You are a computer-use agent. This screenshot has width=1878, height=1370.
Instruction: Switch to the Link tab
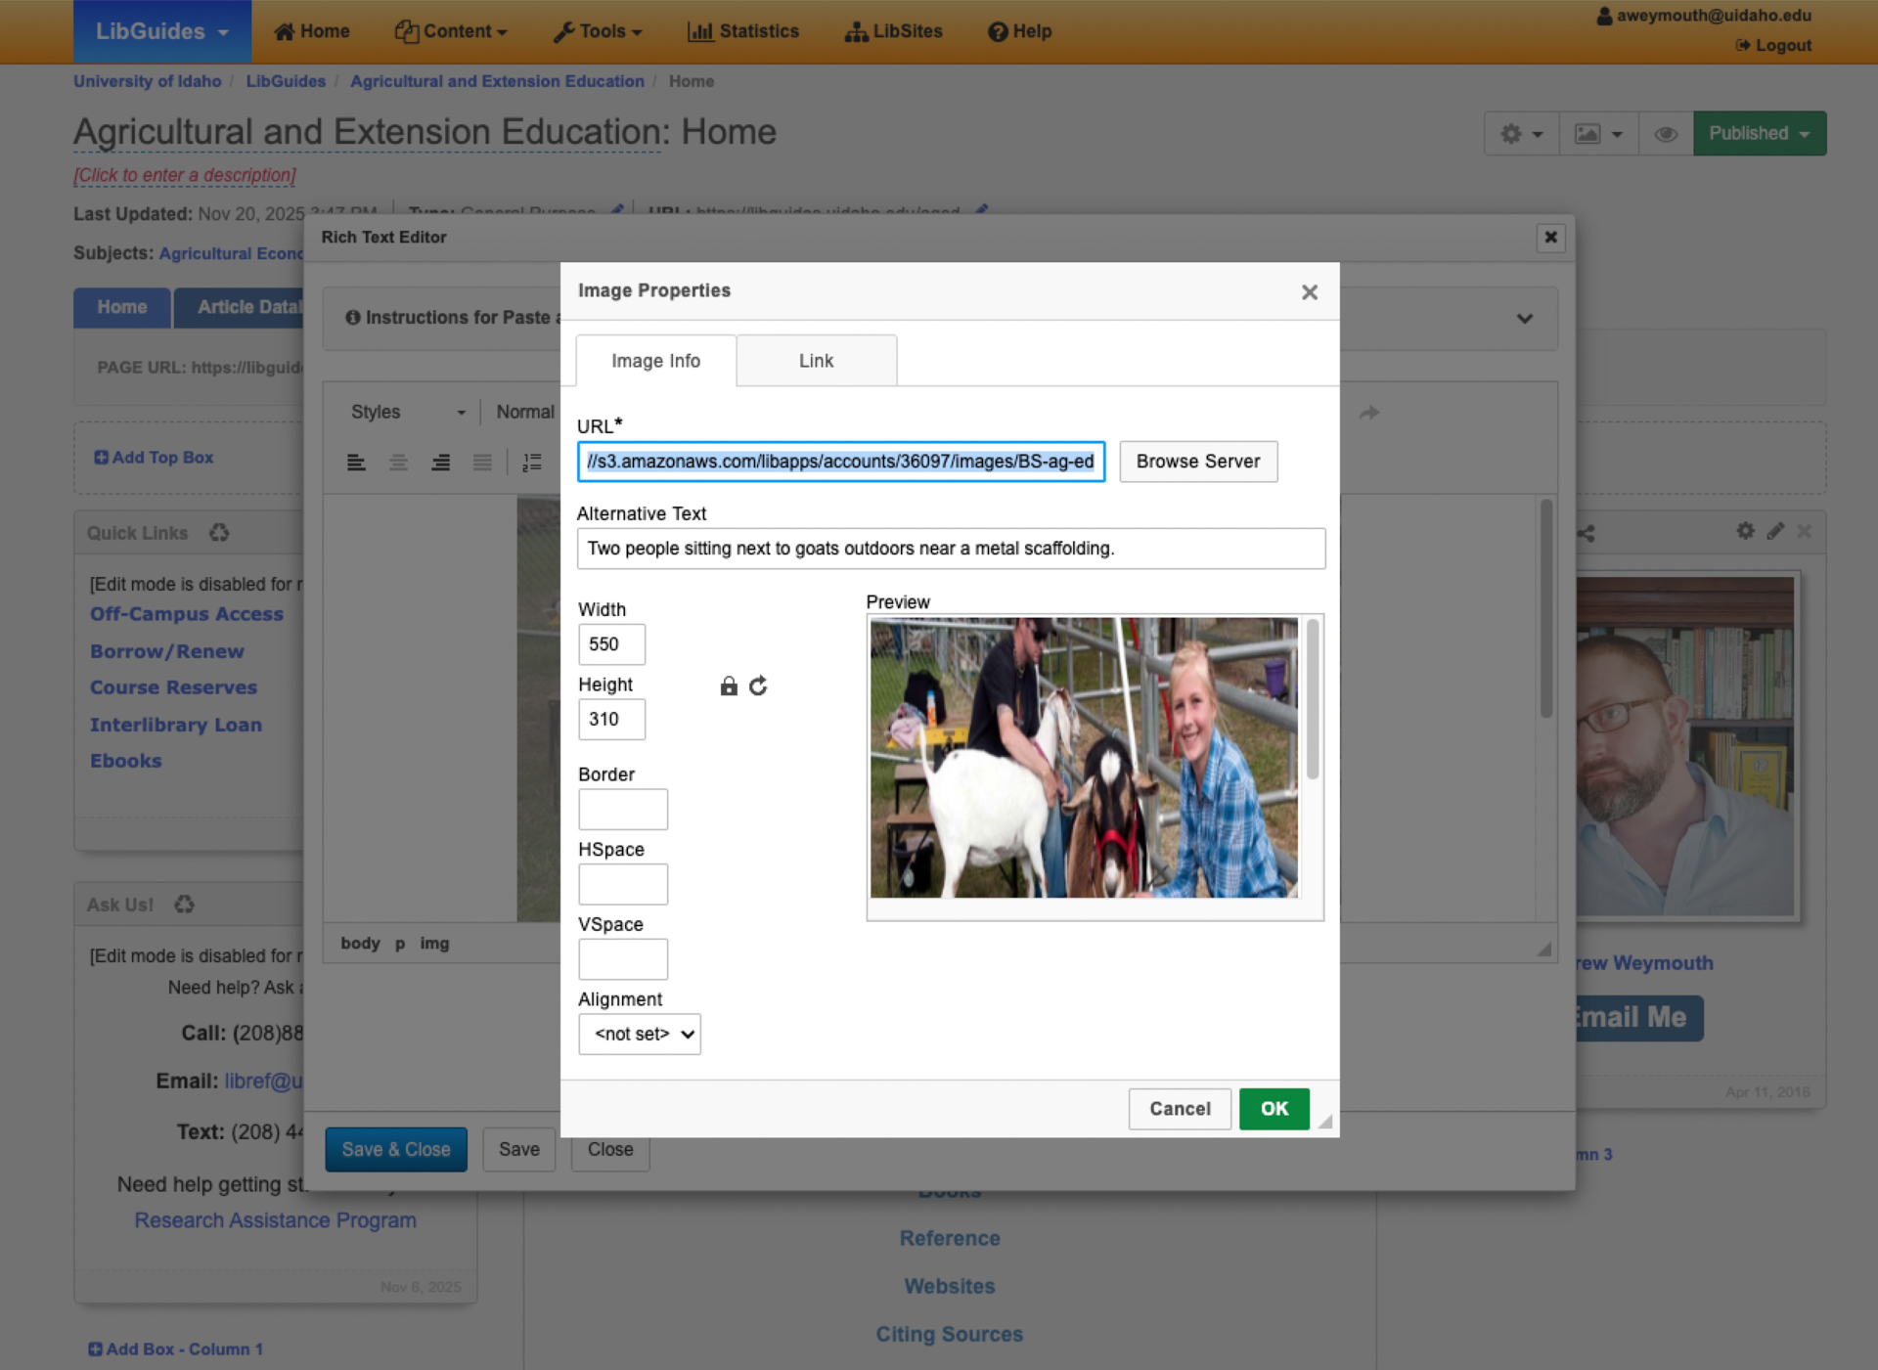(816, 361)
